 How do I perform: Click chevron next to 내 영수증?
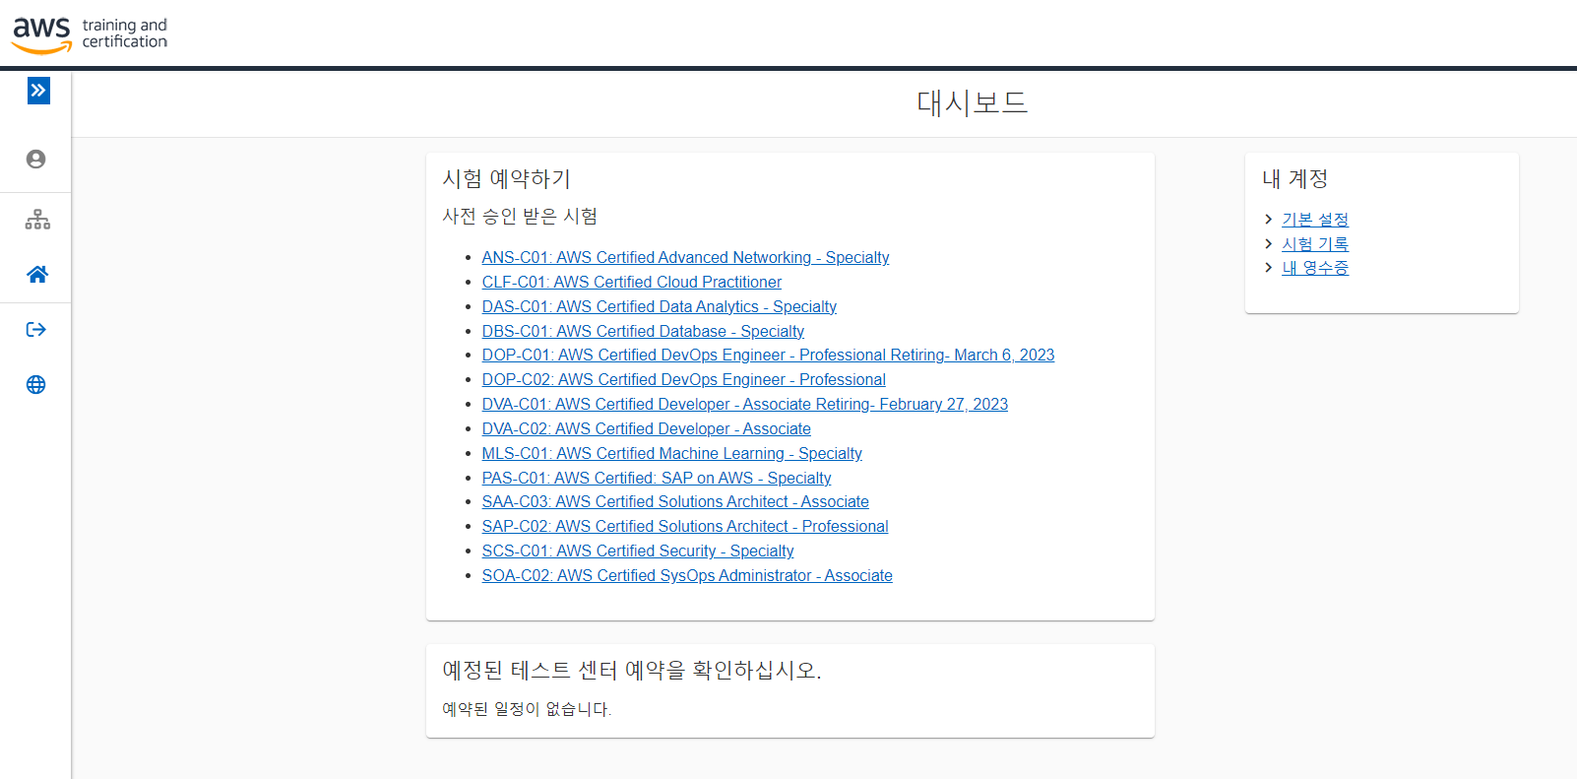[1268, 267]
